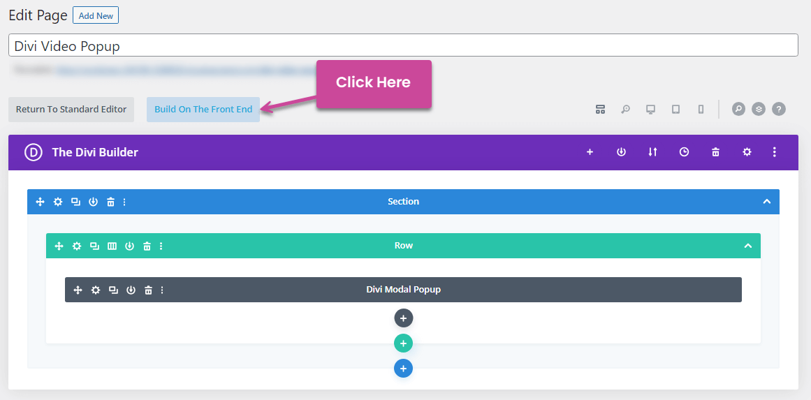Open the Section three-dot menu
This screenshot has height=400, width=811.
point(124,202)
